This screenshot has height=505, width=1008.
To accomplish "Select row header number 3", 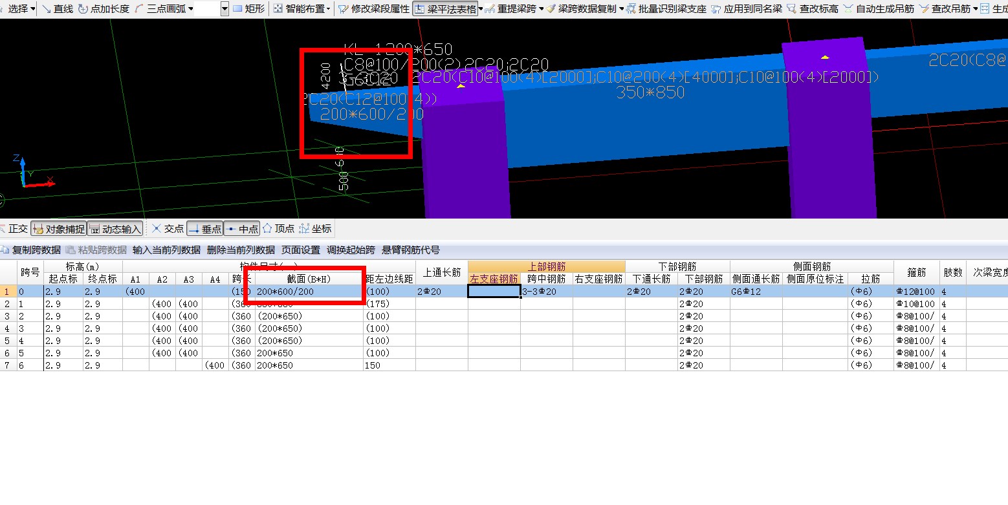I will [x=8, y=316].
